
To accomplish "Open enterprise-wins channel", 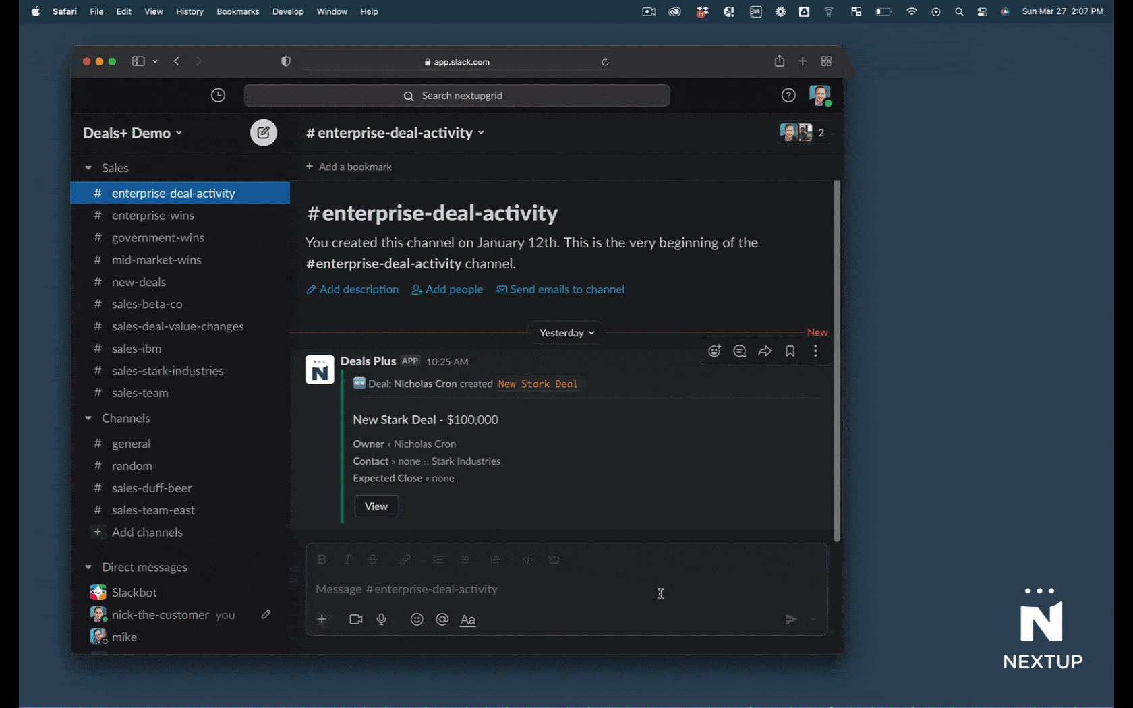I will [x=180, y=216].
